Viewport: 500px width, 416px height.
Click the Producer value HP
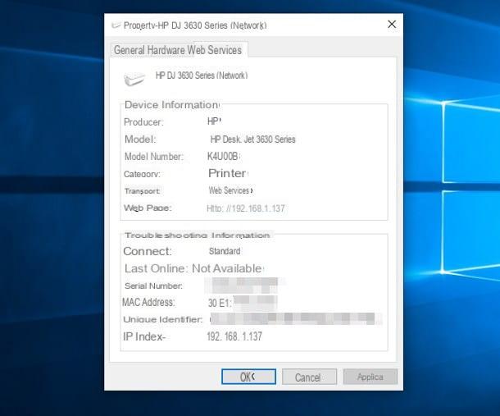pos(213,121)
